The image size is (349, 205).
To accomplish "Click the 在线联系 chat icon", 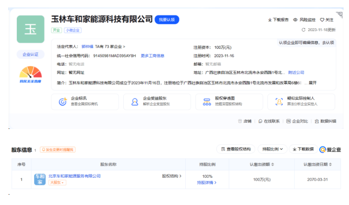I will tap(260, 121).
